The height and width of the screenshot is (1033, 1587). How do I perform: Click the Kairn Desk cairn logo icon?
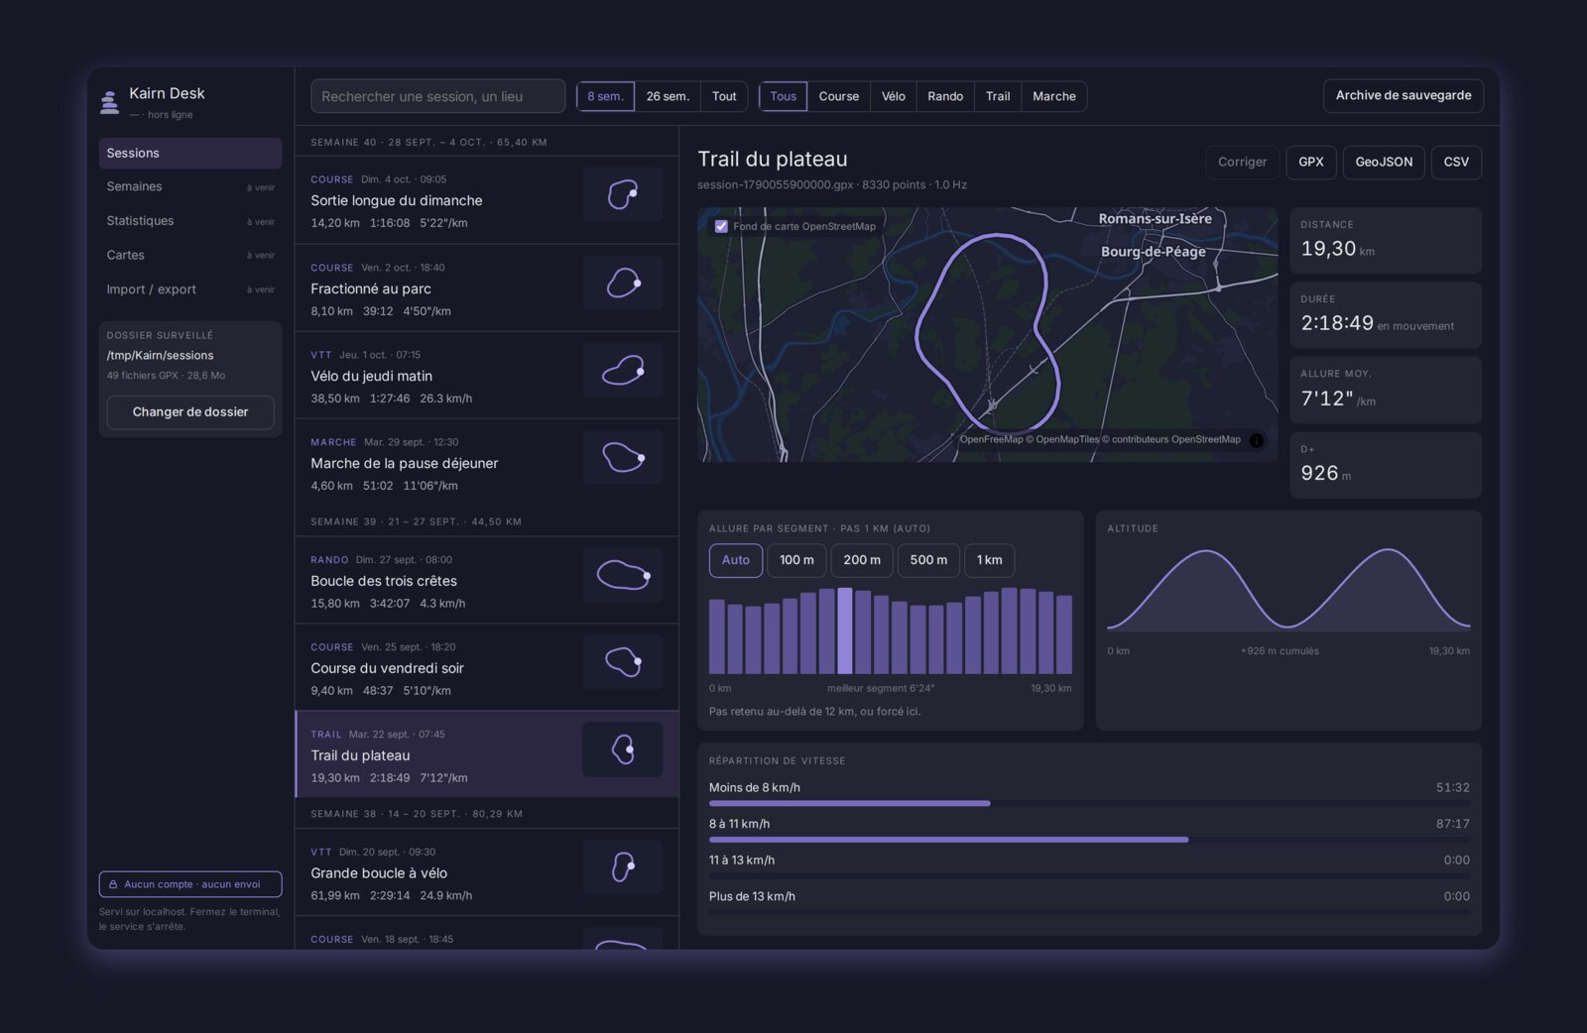pyautogui.click(x=109, y=102)
